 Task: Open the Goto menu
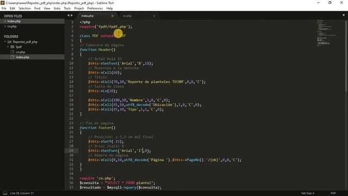(57, 9)
